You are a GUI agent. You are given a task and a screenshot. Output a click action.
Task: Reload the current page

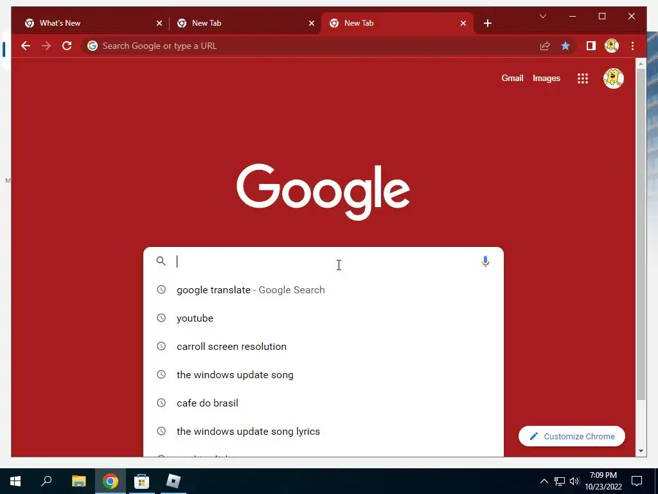(x=67, y=46)
